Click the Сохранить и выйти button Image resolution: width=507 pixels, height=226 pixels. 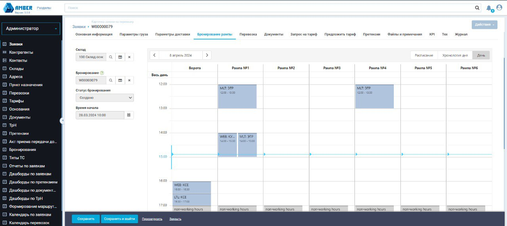click(x=119, y=218)
